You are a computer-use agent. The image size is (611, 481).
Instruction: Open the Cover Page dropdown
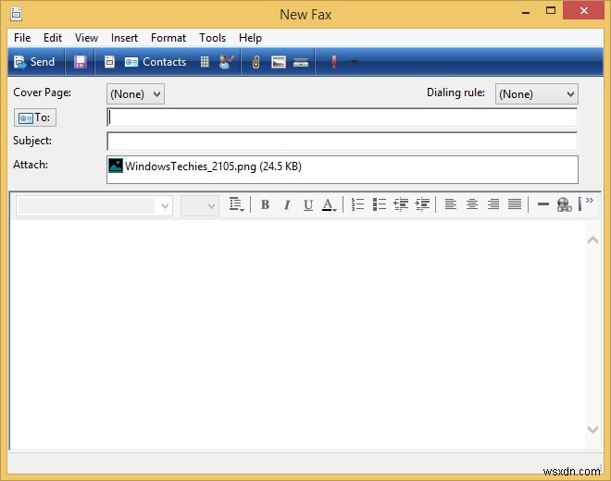135,93
